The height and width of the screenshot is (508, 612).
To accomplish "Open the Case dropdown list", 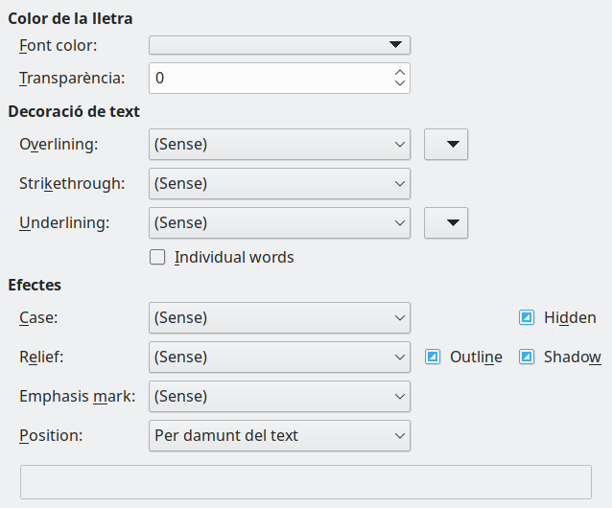I will 279,317.
